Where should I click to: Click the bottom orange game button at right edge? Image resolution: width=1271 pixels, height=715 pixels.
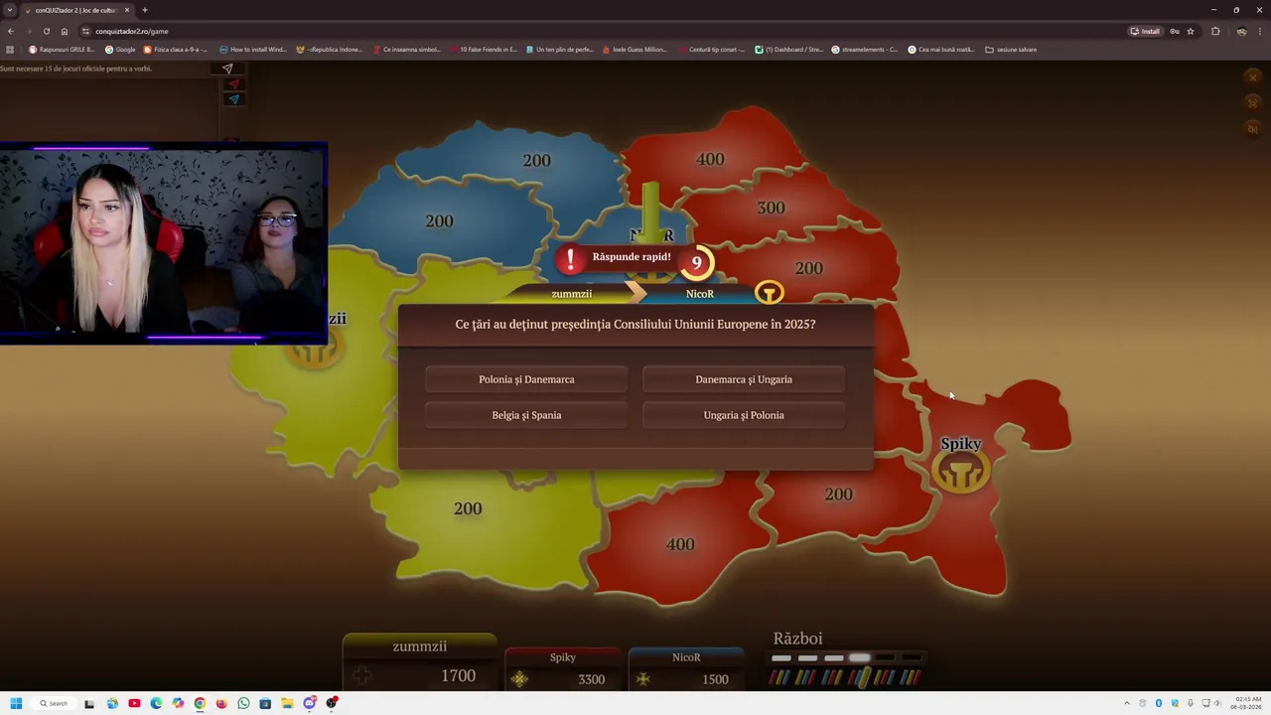point(1253,128)
